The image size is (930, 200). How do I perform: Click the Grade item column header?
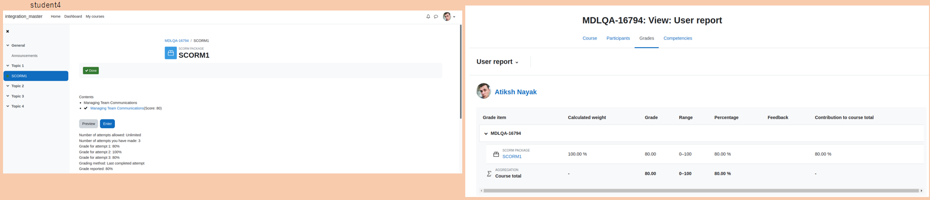494,117
